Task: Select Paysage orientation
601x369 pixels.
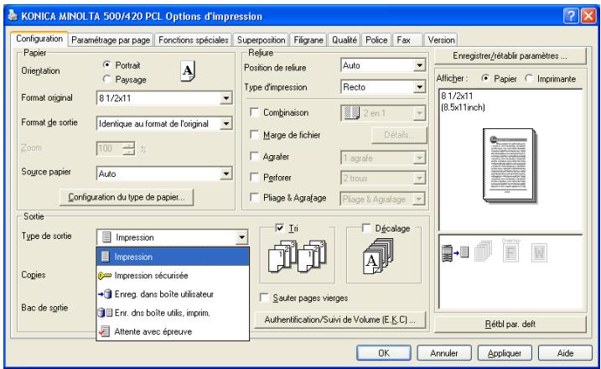Action: pos(107,79)
